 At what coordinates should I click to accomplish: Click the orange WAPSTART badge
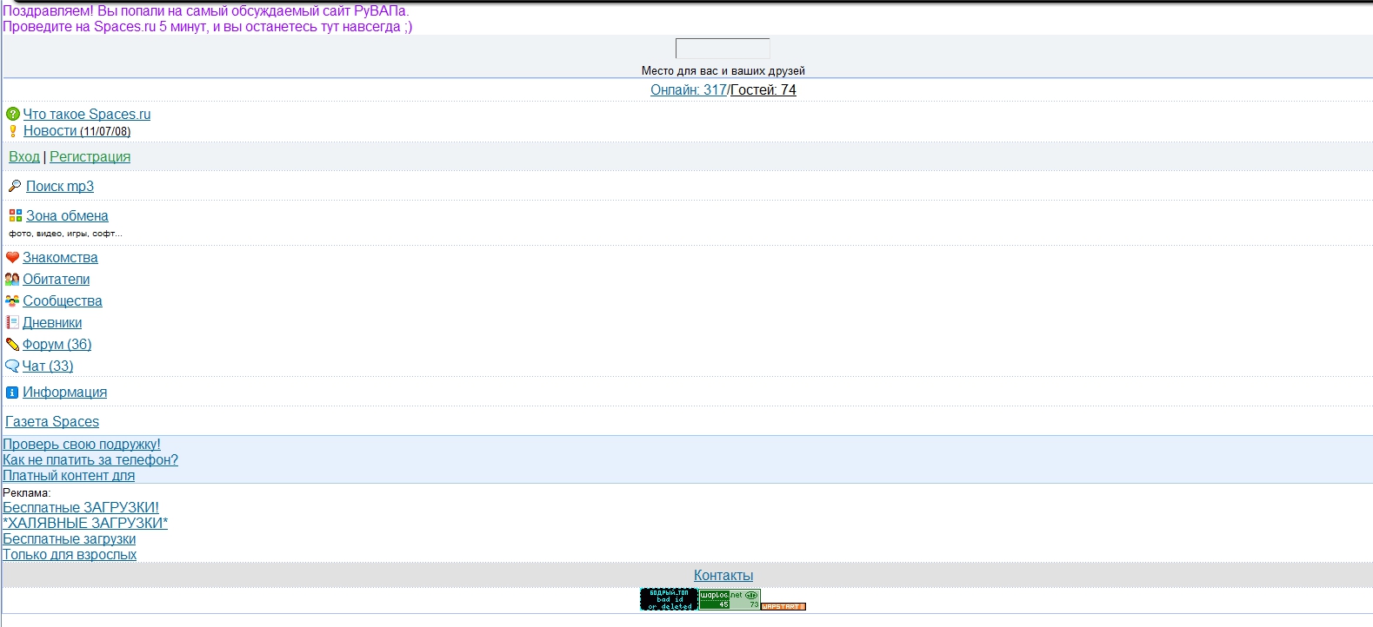[783, 606]
